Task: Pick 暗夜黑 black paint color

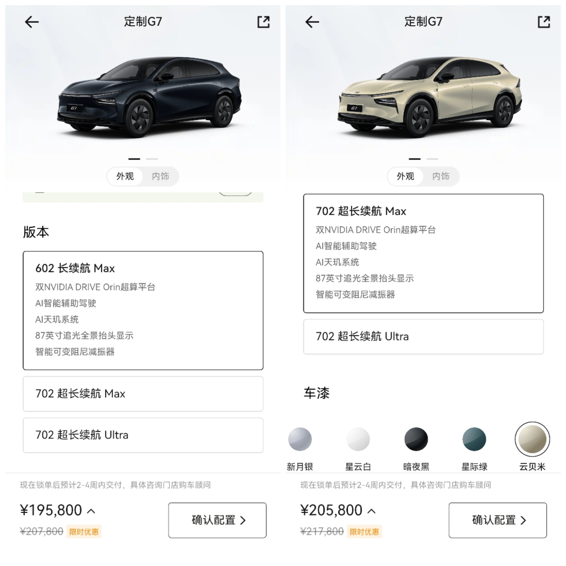Action: [x=416, y=439]
